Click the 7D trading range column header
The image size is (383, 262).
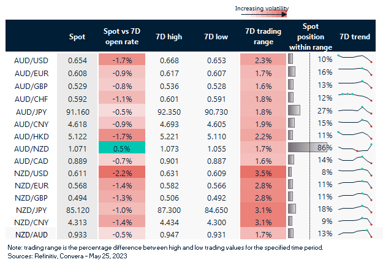[263, 37]
